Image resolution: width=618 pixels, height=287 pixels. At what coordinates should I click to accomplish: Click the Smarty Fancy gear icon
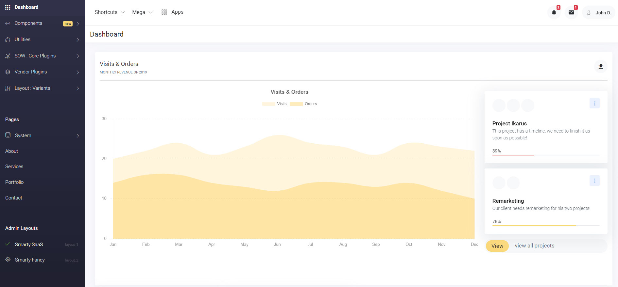pos(8,260)
